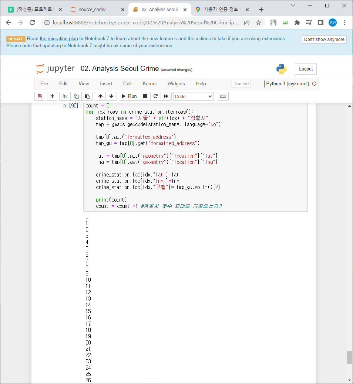Screen dimensions: 353x384
Task: Click output line showing 26
Action: 88,380
